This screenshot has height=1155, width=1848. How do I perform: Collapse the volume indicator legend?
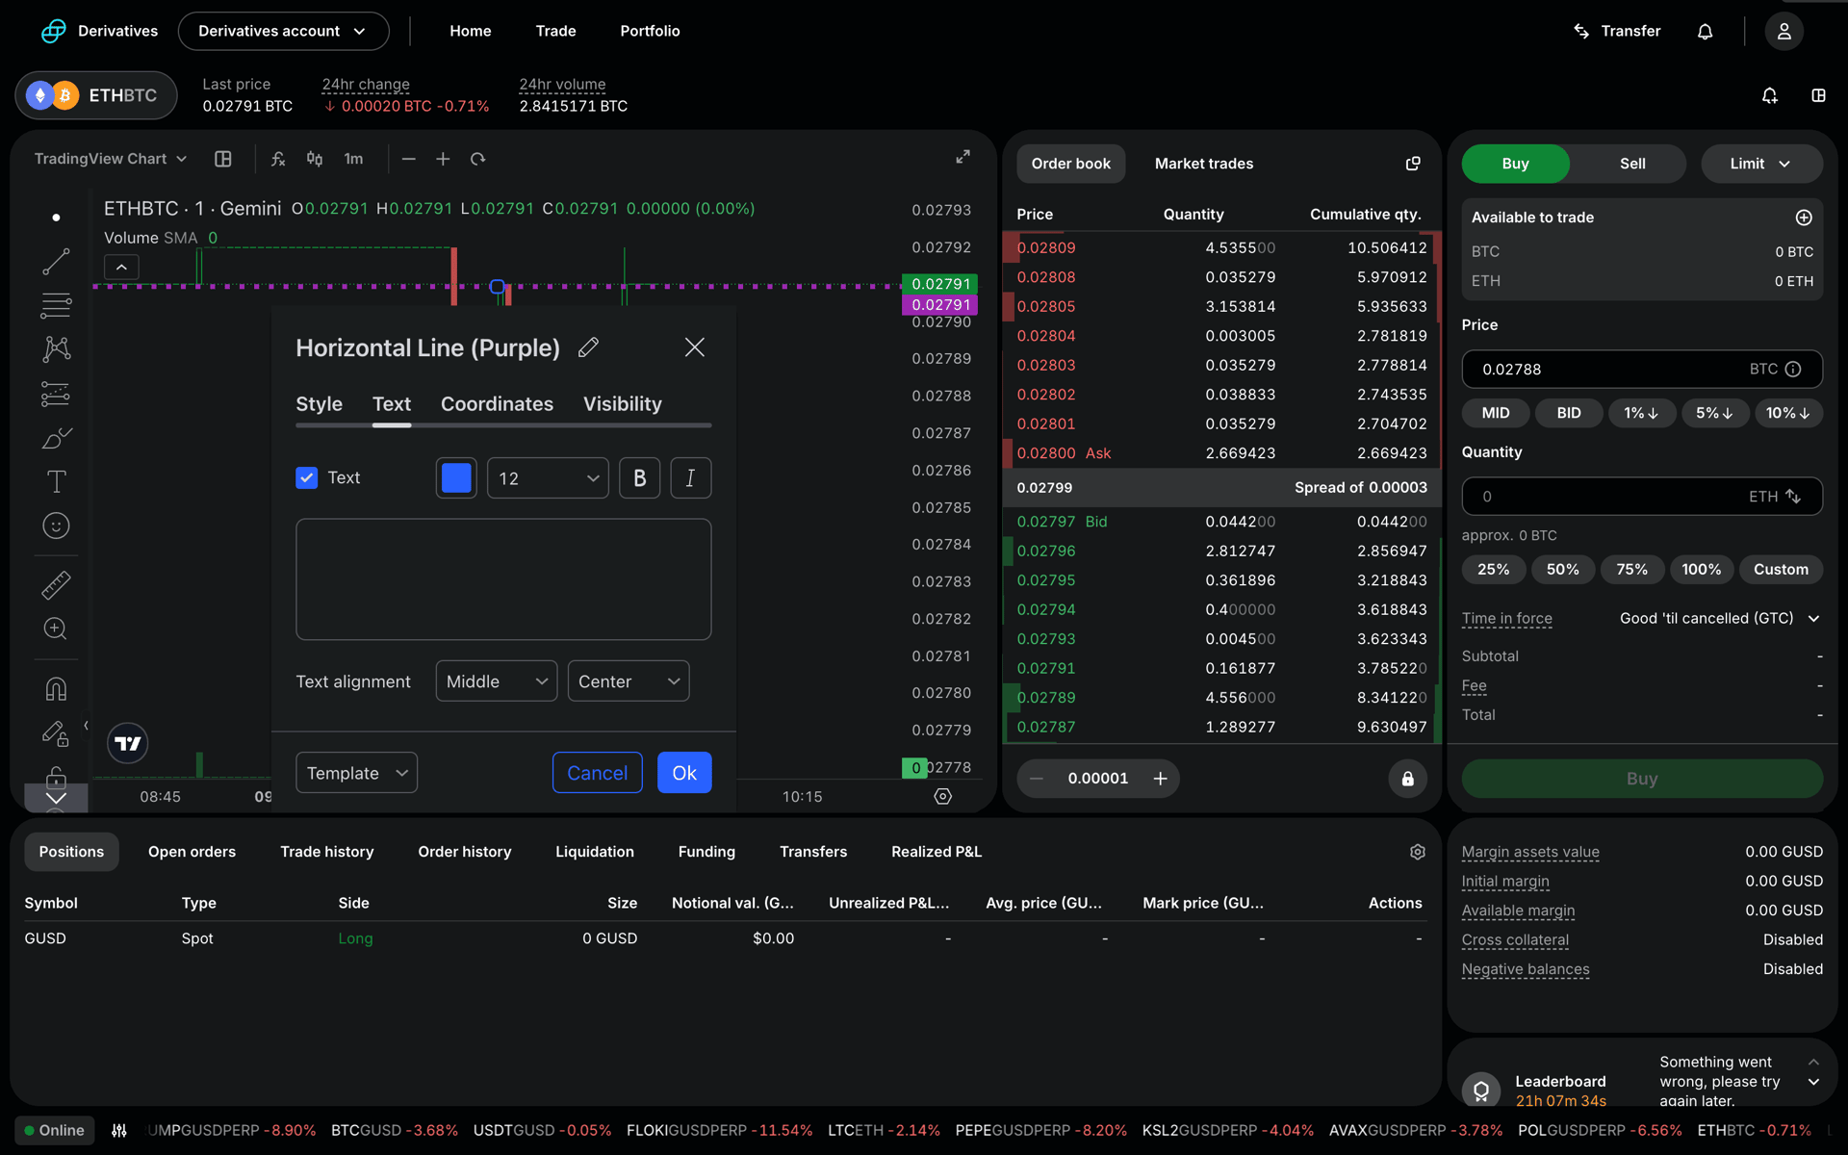[x=121, y=267]
